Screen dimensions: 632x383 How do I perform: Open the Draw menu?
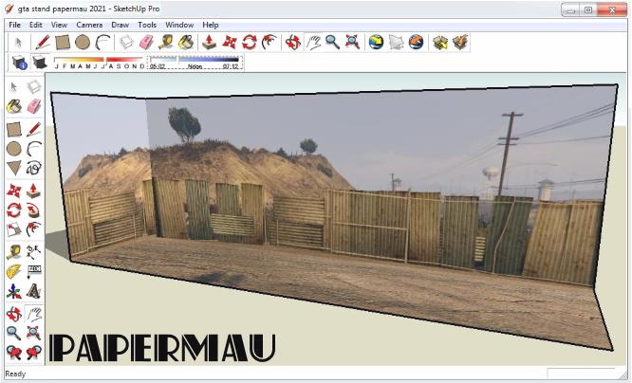point(120,25)
